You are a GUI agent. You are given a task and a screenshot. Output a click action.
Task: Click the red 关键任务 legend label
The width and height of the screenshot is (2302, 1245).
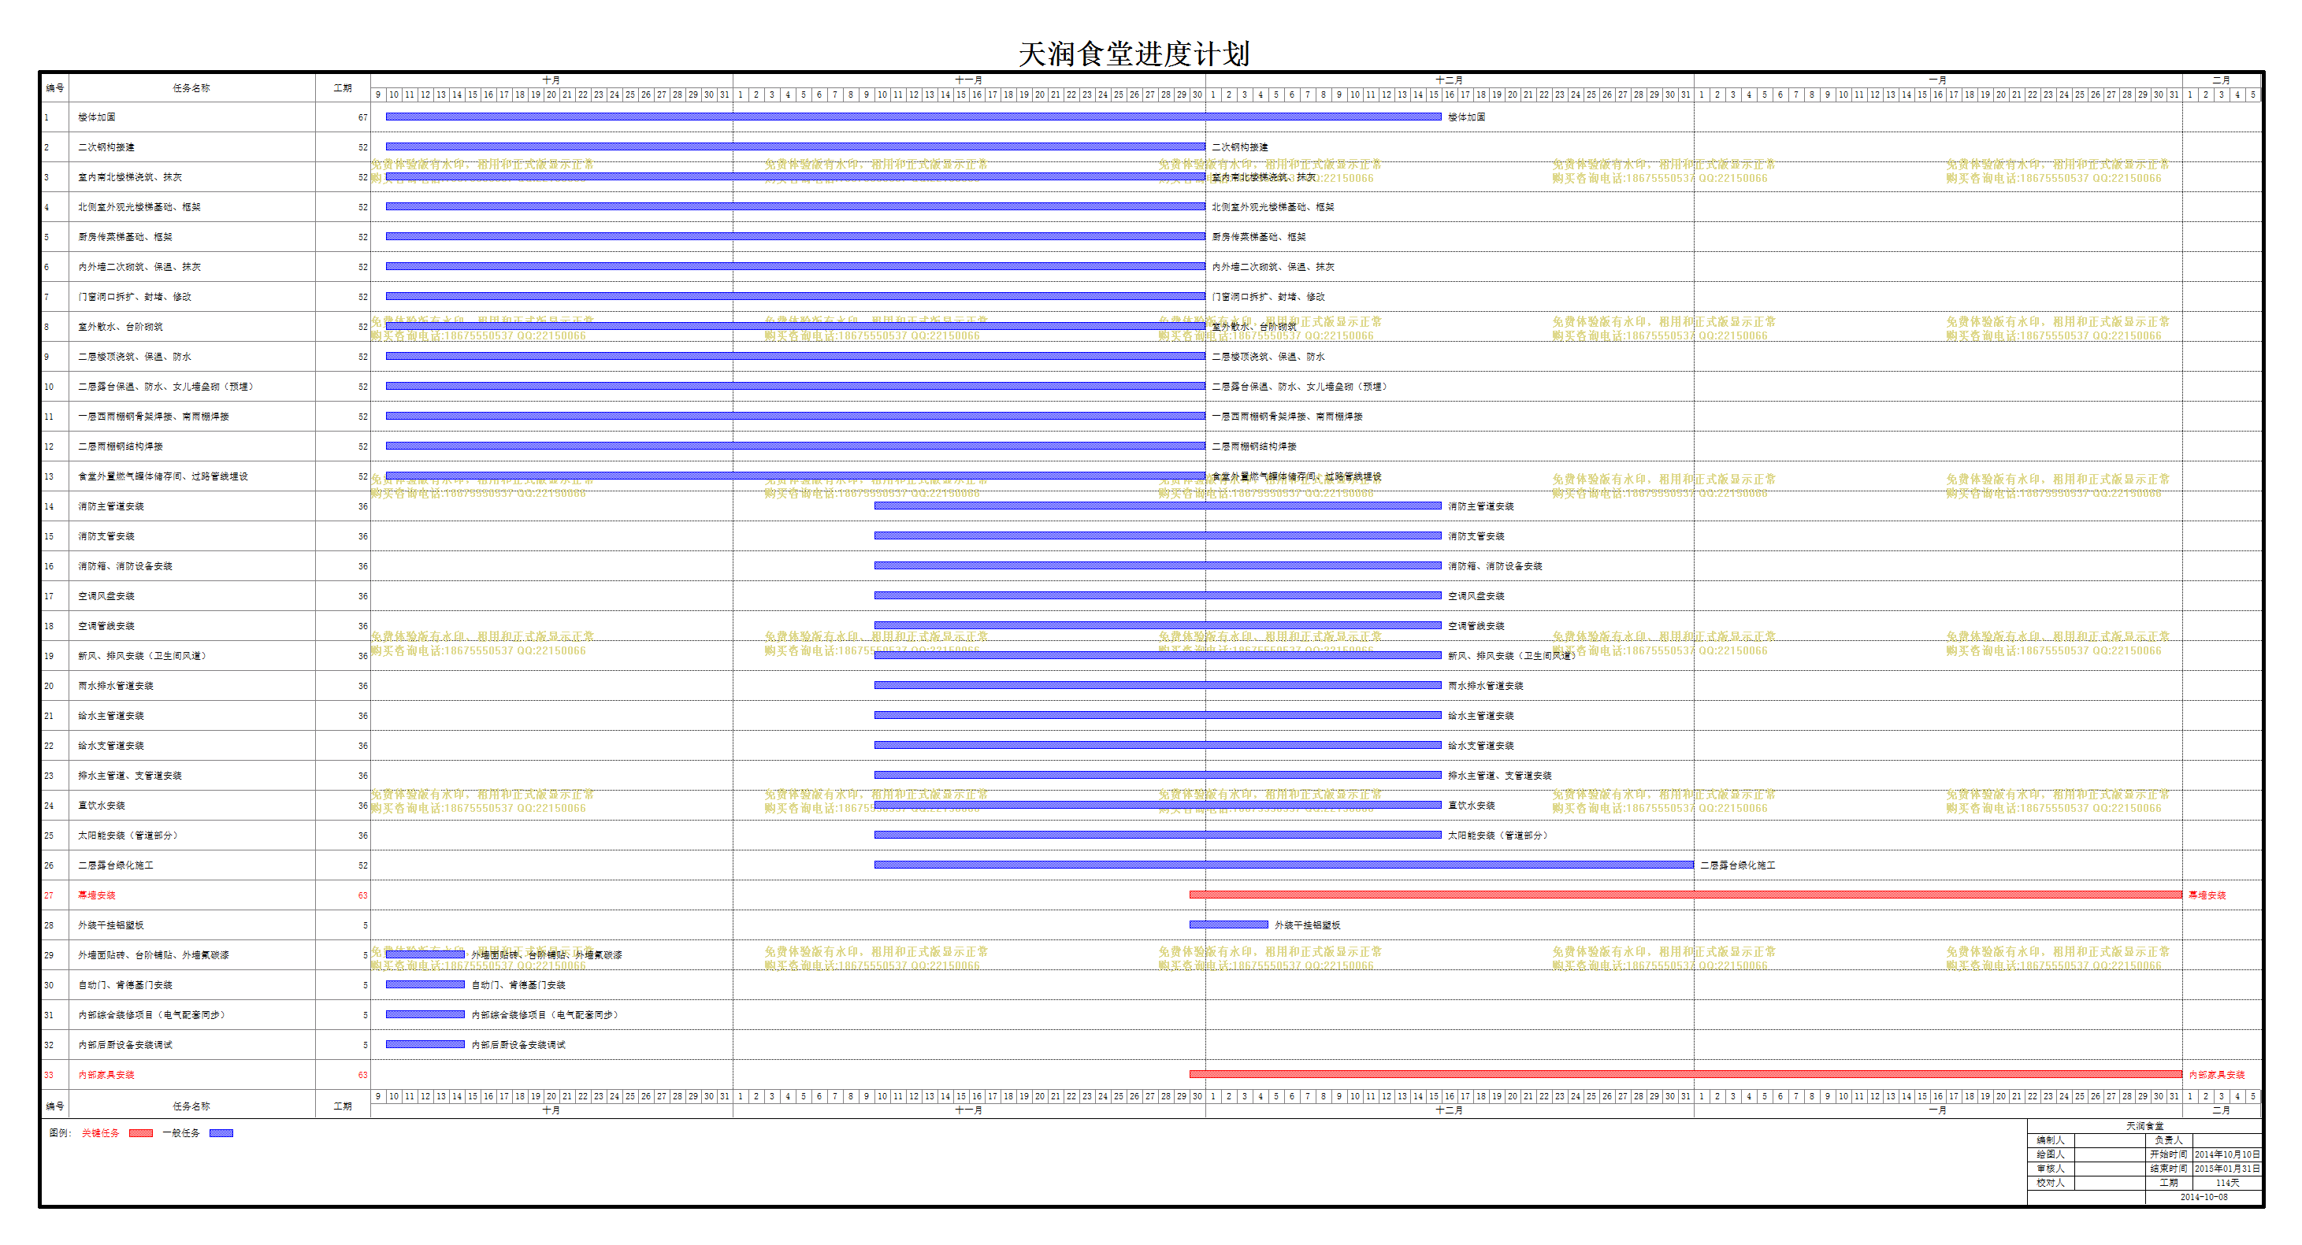(x=100, y=1133)
